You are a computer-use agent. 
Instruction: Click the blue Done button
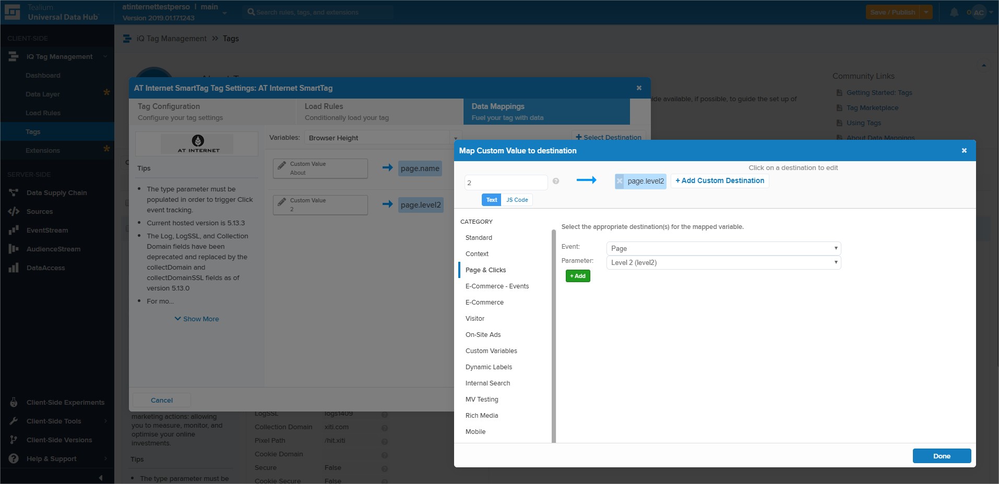click(941, 456)
